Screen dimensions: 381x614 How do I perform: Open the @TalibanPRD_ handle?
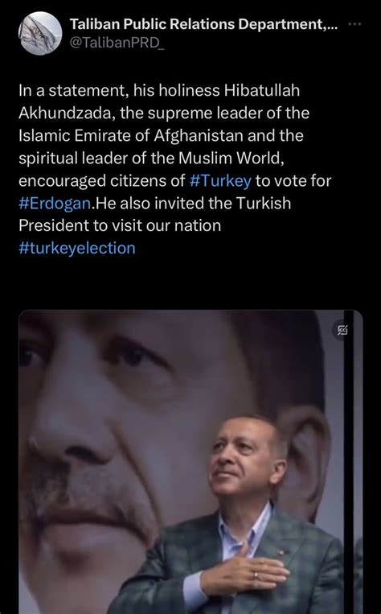[117, 43]
